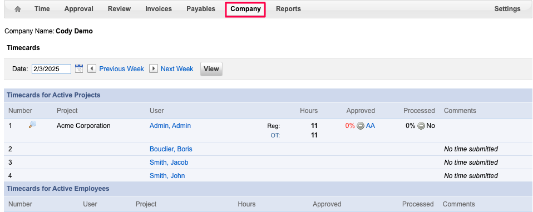Image resolution: width=533 pixels, height=212 pixels.
Task: Open the Reports tab
Action: (288, 9)
